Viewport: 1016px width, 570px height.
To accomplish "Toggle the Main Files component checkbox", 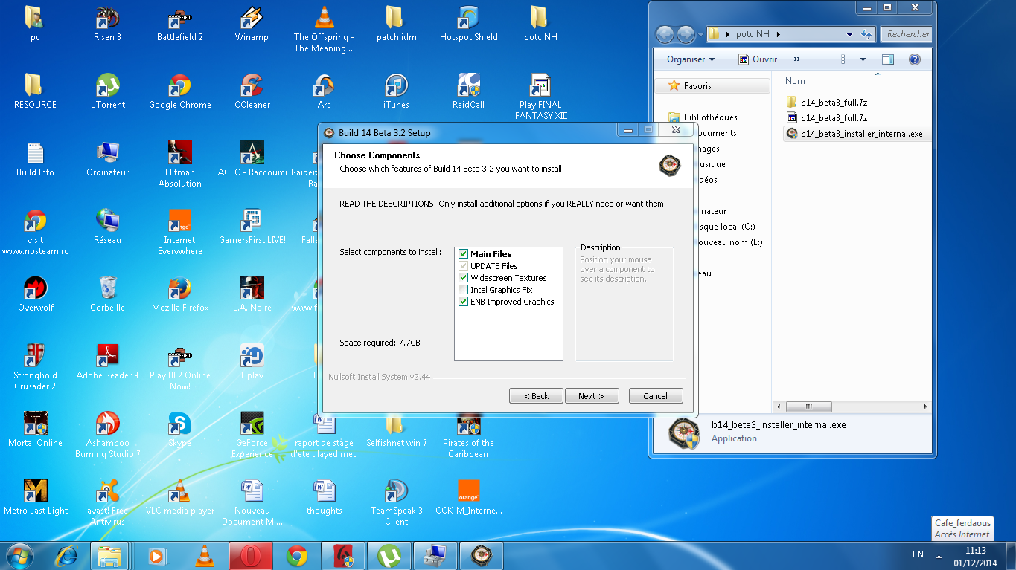I will (464, 254).
